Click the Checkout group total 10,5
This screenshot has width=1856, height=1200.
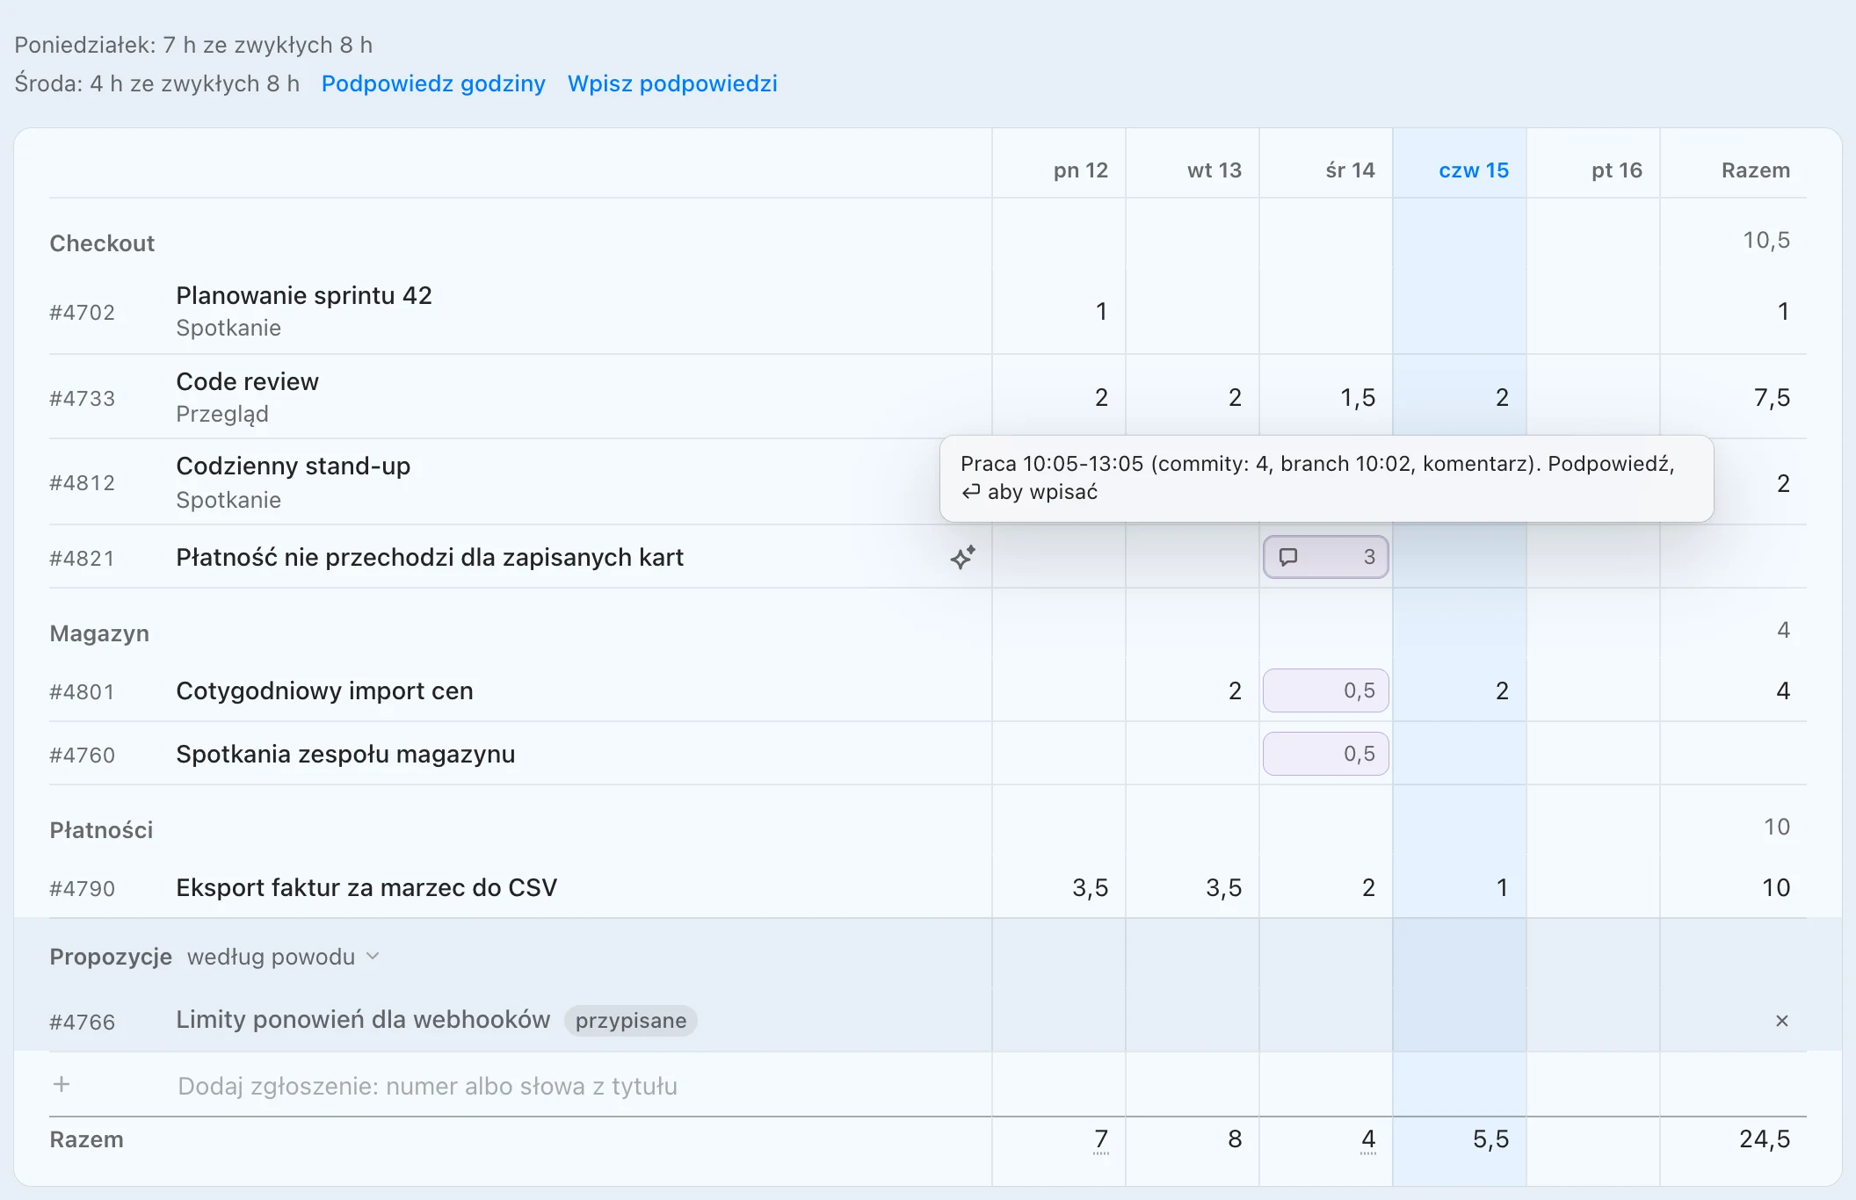1766,240
